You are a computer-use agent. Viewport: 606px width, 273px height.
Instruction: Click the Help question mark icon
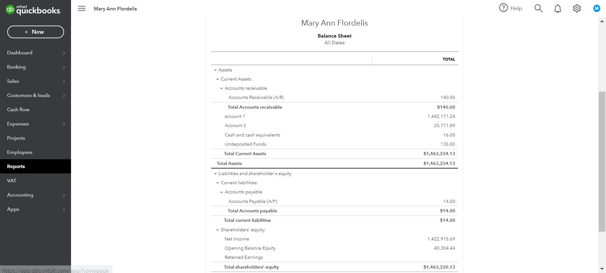tap(503, 8)
